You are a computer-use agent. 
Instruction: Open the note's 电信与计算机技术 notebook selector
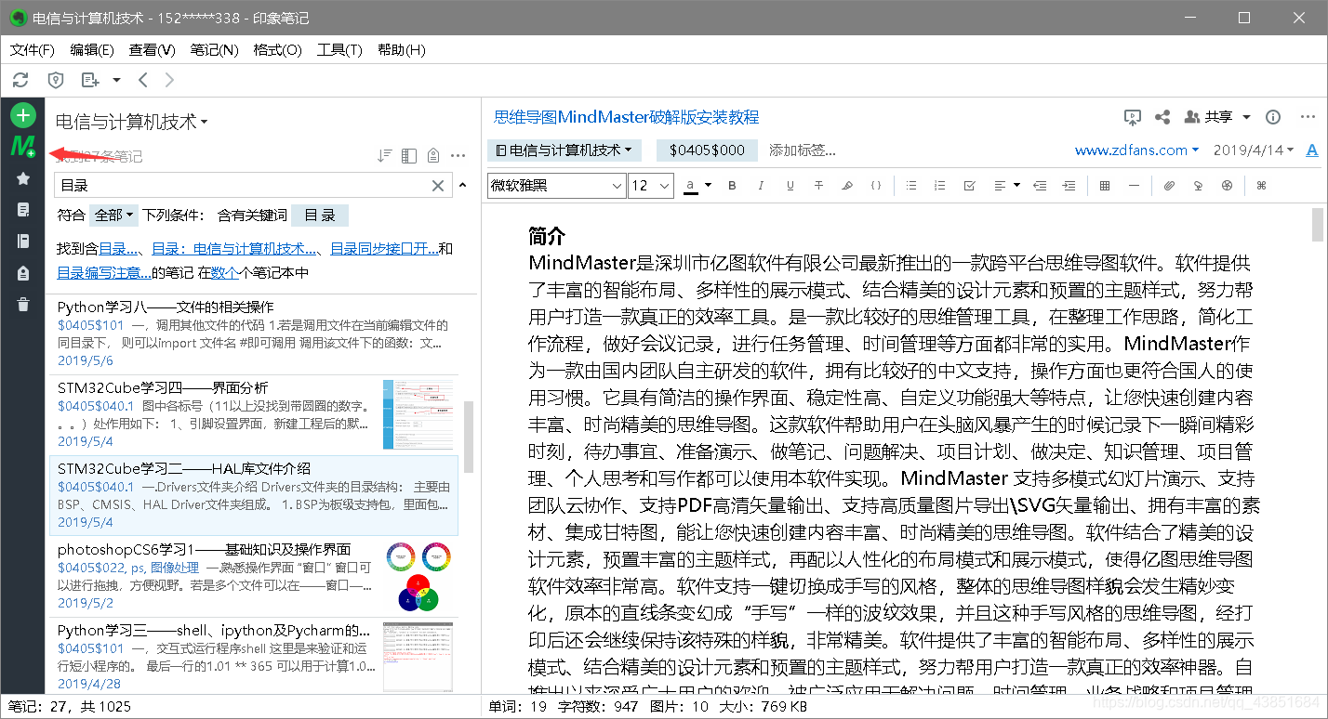click(564, 150)
